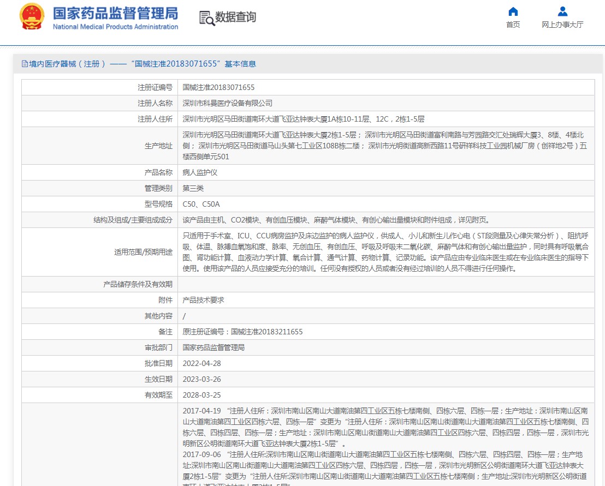
Task: Click the document icon before 境内医疗器械
Action: click(25, 64)
